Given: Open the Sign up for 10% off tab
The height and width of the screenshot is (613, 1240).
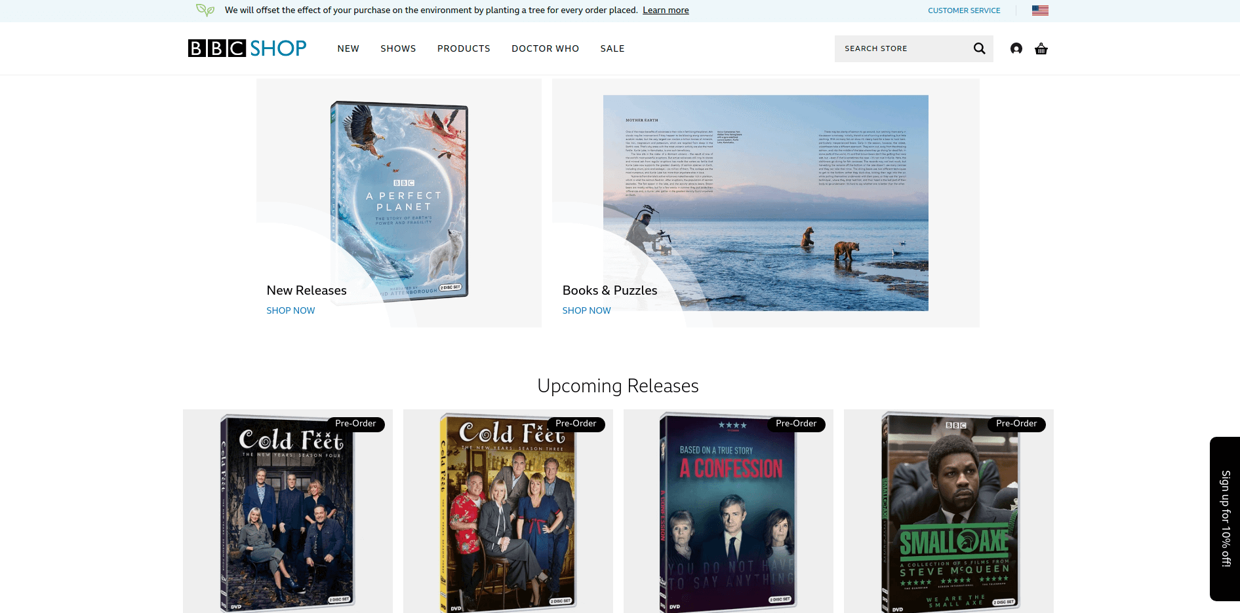Looking at the screenshot, I should click(1225, 519).
